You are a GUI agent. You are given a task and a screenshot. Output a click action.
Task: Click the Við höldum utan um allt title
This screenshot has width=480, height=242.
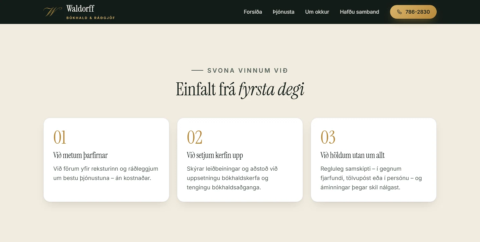[x=353, y=155]
